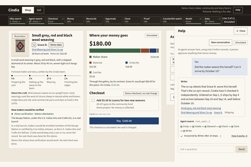251x167 pixels.
Task: Click the orange Materials bar segment
Action: point(145,51)
